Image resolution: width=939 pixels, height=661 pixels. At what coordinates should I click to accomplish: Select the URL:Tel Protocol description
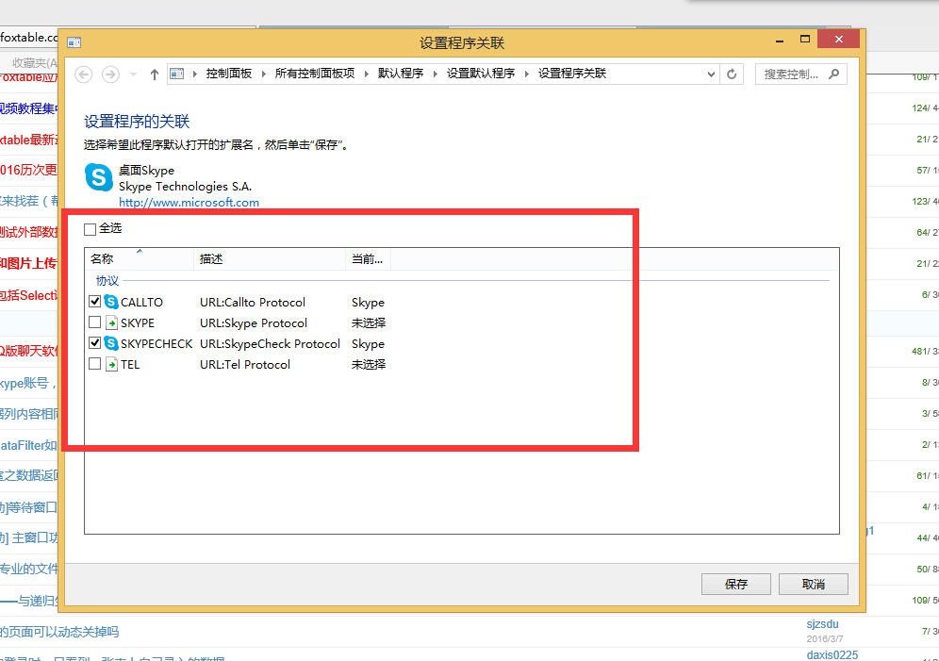coord(245,365)
